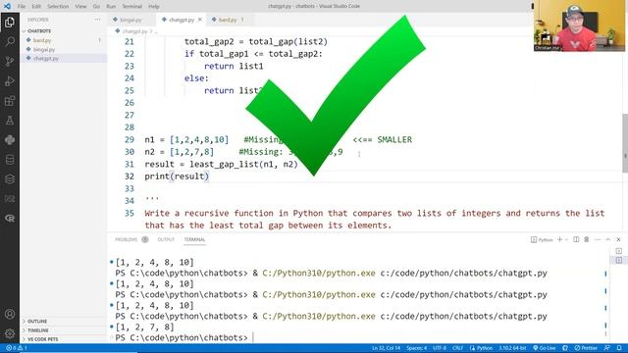This screenshot has width=628, height=353.
Task: Change line endings via CRLF
Action: [457, 348]
